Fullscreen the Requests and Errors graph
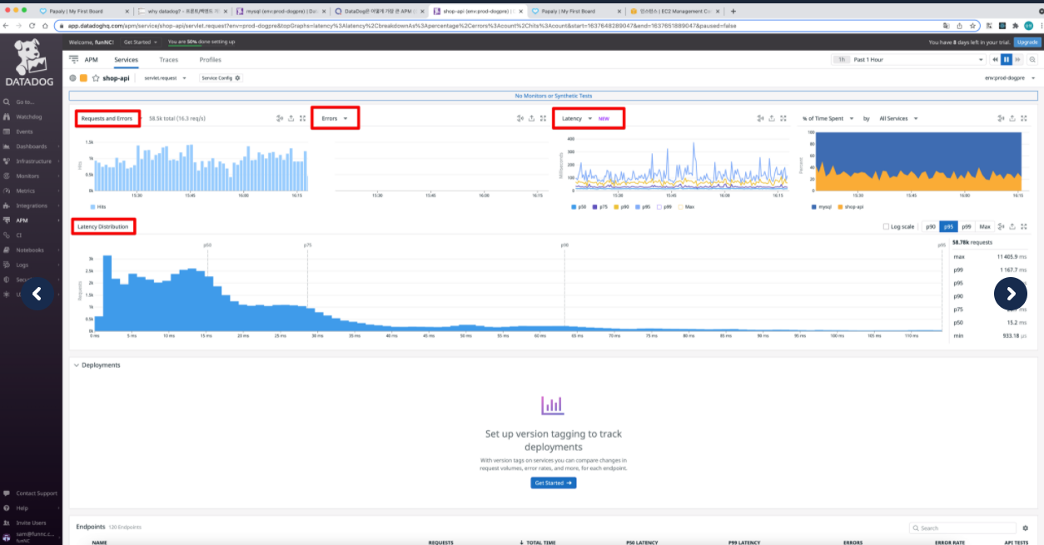The height and width of the screenshot is (545, 1044). 302,118
